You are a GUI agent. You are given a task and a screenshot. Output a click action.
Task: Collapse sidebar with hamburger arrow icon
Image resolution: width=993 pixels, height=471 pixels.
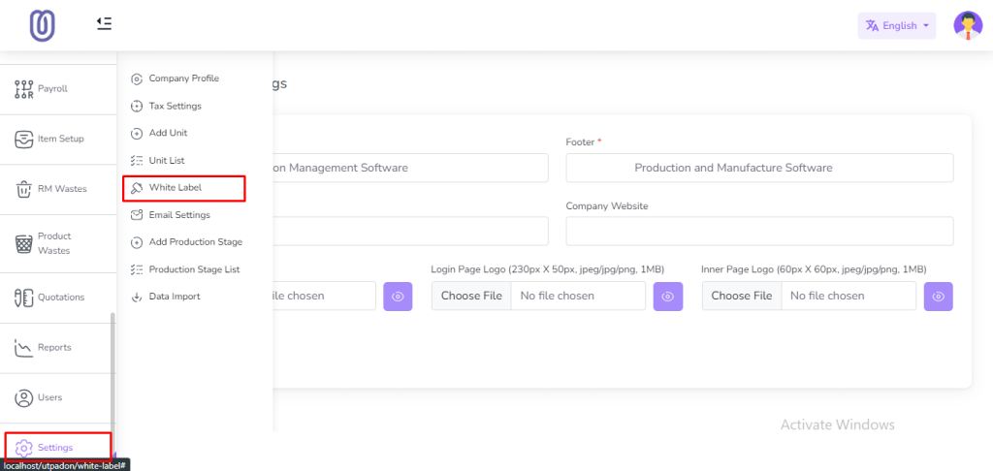(x=104, y=23)
